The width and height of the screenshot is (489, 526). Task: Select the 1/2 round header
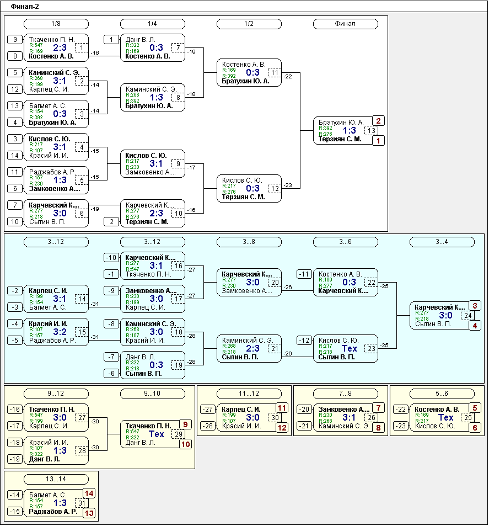[x=249, y=24]
